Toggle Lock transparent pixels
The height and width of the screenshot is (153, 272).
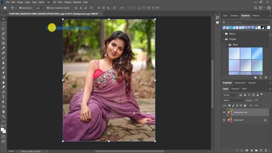coord(229,105)
